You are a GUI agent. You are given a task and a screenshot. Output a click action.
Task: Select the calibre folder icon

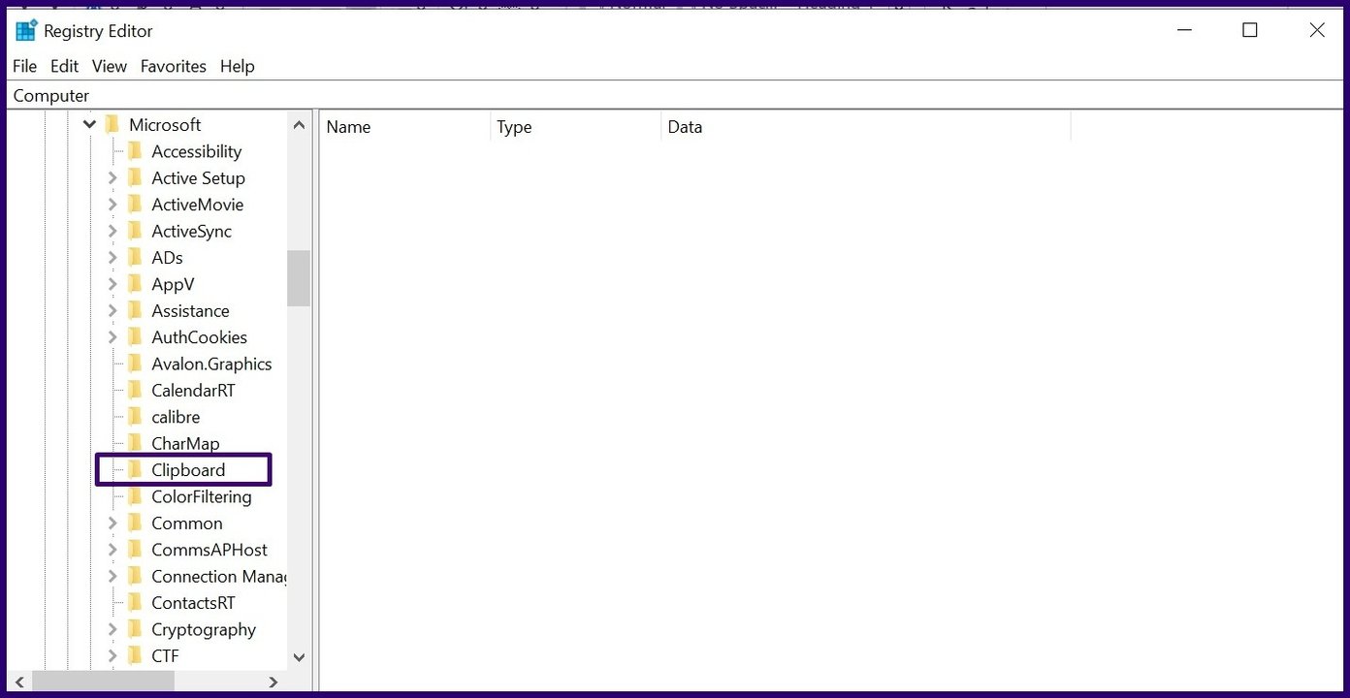pyautogui.click(x=135, y=417)
